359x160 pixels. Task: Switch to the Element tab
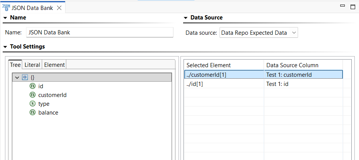tap(54, 65)
